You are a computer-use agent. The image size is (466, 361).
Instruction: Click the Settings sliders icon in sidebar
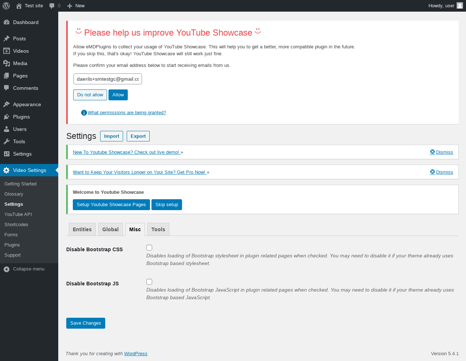pyautogui.click(x=7, y=154)
